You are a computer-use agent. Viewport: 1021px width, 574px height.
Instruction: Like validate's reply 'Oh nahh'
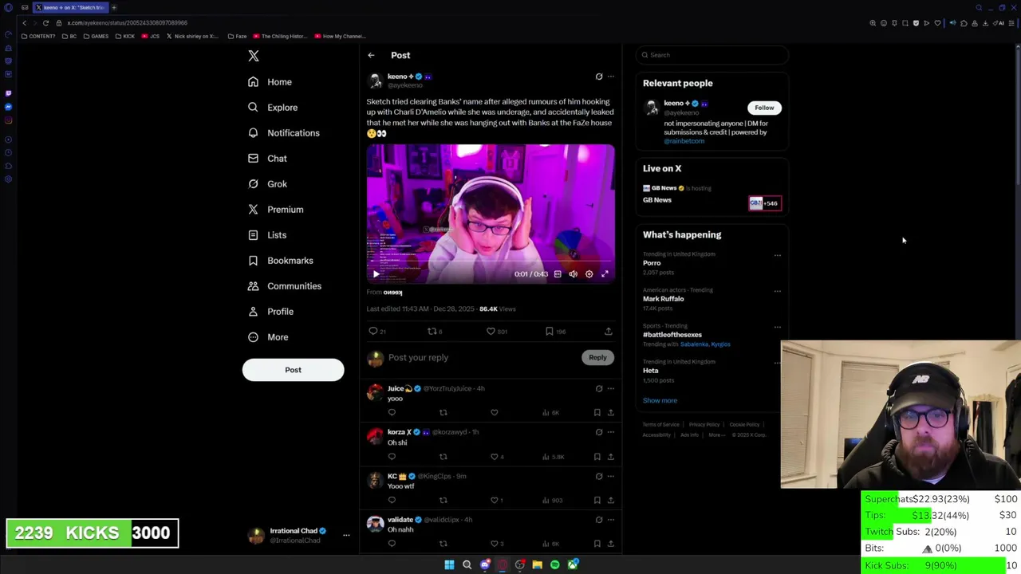point(495,544)
